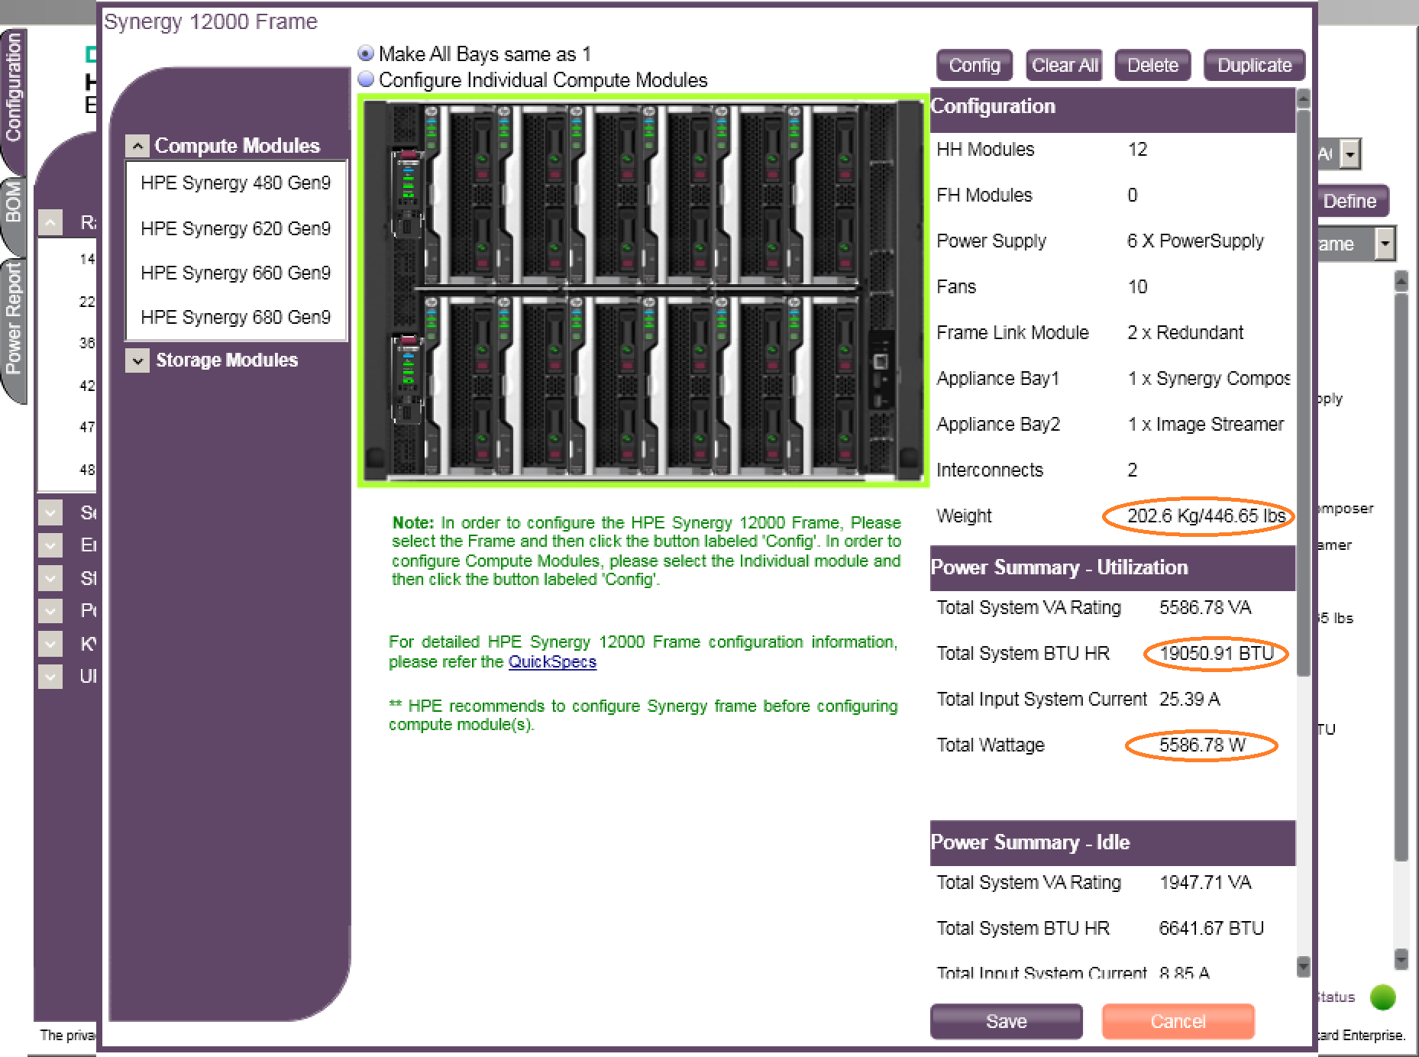The height and width of the screenshot is (1057, 1419).
Task: Click the '1 x Image Streamer' value
Action: click(1206, 424)
